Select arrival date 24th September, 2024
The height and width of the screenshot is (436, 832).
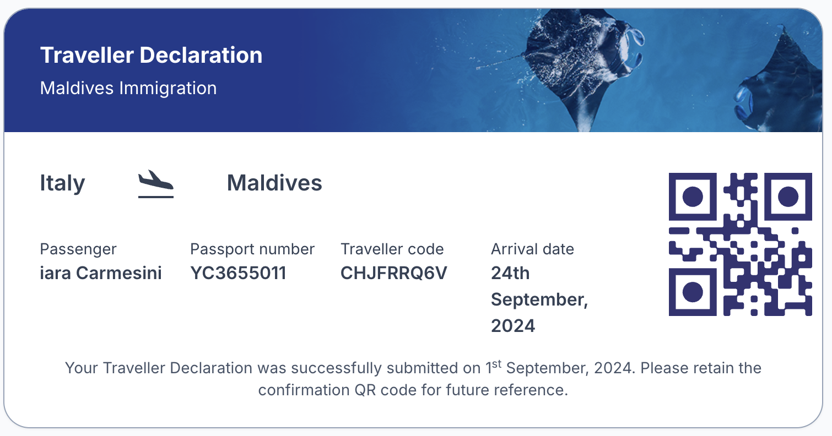tap(539, 299)
